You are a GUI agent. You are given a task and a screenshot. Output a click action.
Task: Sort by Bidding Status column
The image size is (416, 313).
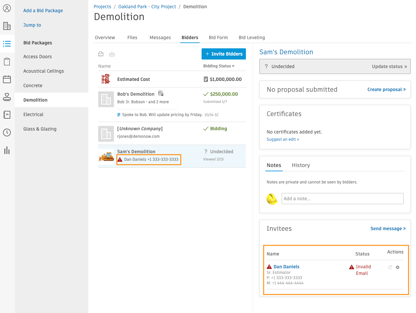(x=219, y=66)
